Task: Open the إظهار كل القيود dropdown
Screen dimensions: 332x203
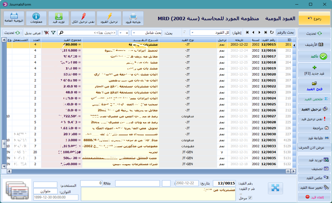Action: (192, 33)
